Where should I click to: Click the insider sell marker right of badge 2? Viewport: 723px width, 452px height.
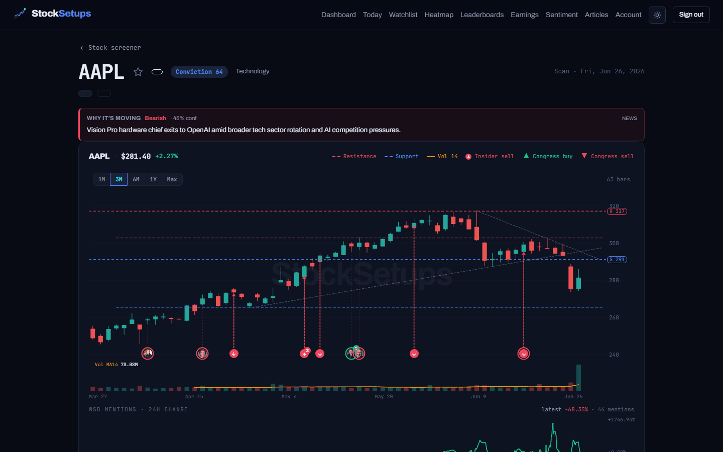click(320, 354)
